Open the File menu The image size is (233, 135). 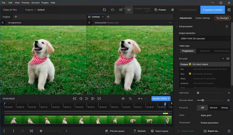pyautogui.click(x=4, y=3)
